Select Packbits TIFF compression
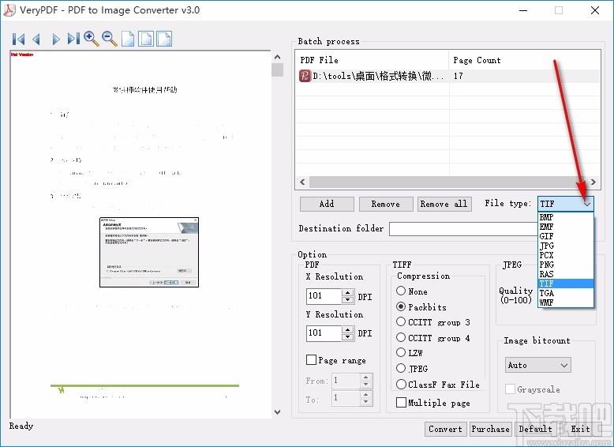Screen dimensions: 614x447 [x=401, y=306]
